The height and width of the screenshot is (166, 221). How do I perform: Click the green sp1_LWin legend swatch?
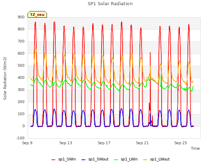(x=116, y=160)
